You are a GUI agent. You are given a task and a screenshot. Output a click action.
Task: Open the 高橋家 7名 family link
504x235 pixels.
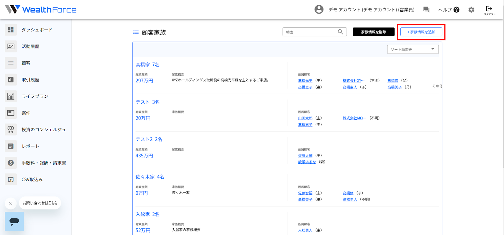147,64
